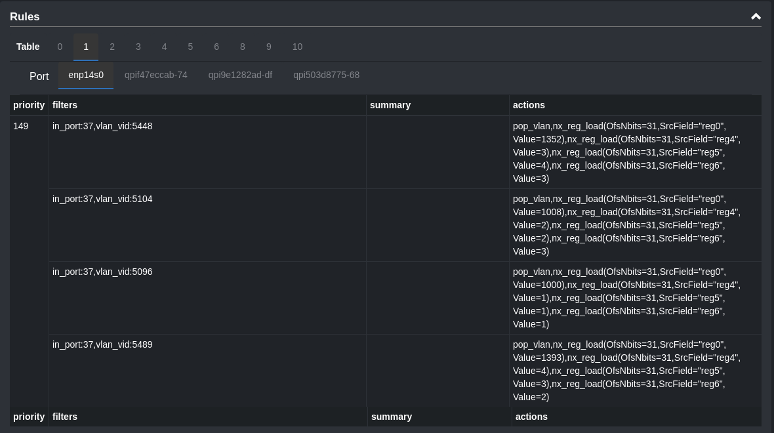View rules for port qpi9e1282ad-df
The width and height of the screenshot is (774, 433).
click(x=240, y=75)
